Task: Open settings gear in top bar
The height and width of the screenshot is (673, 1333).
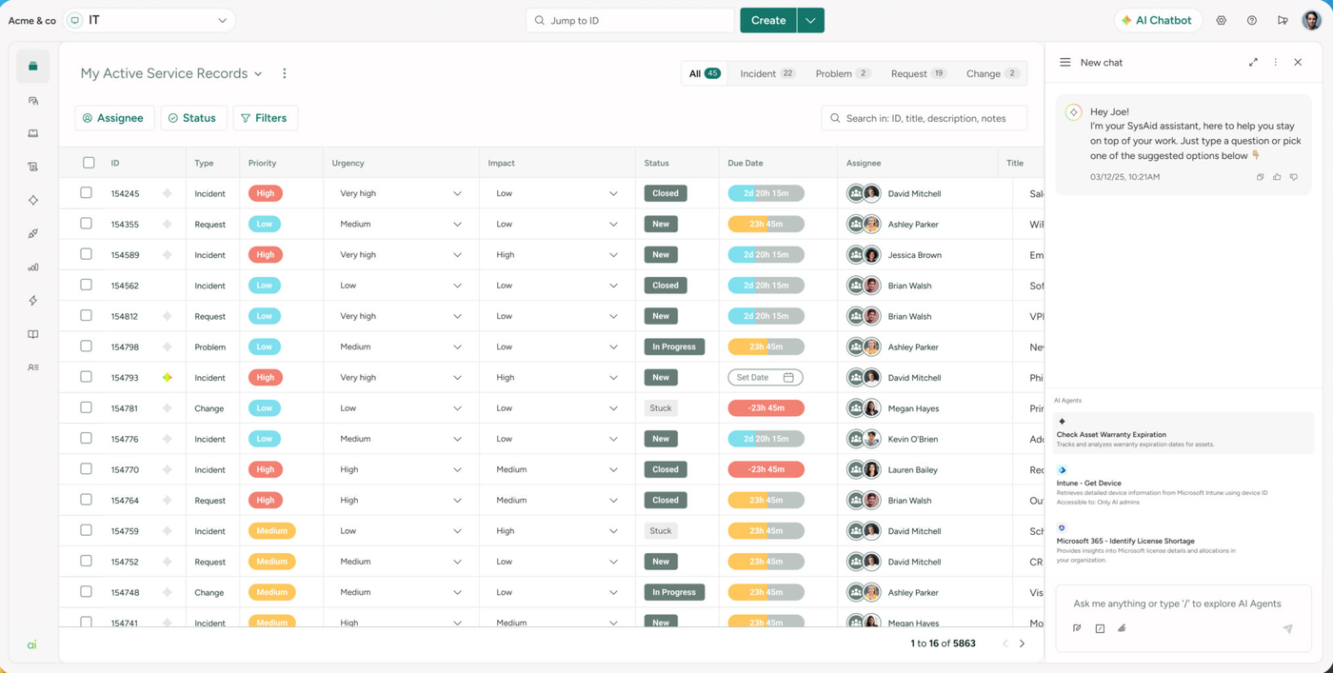Action: point(1221,20)
